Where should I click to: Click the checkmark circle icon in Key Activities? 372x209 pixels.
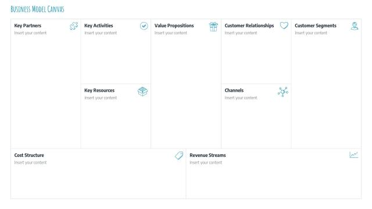(144, 26)
